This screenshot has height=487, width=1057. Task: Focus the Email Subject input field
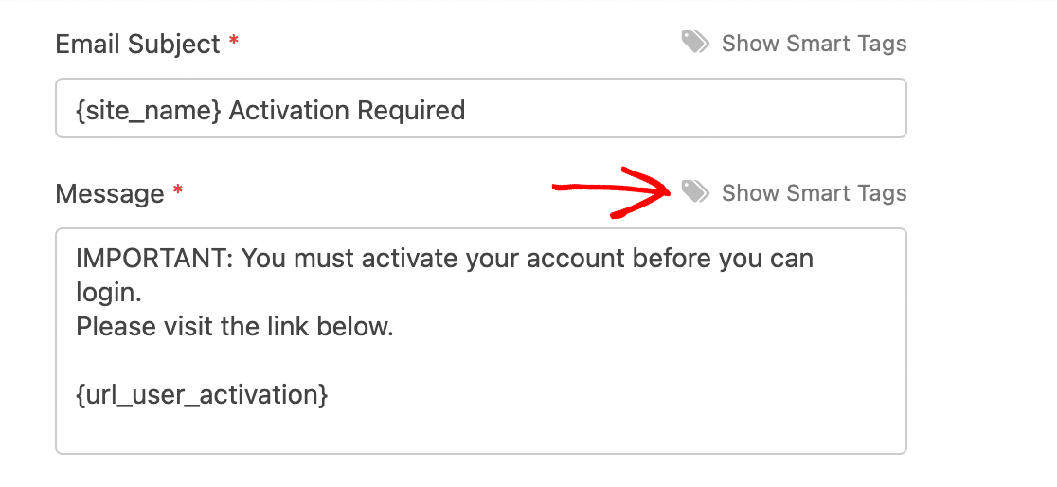663,111
